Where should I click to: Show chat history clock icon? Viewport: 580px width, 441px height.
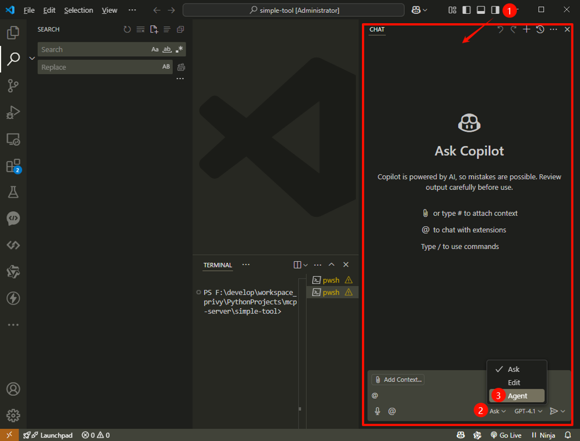(x=540, y=30)
